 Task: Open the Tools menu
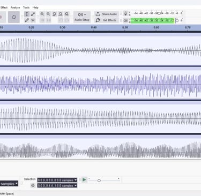point(26,7)
